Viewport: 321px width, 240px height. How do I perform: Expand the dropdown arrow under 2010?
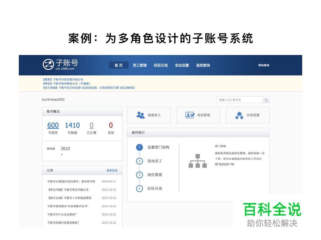point(62,155)
